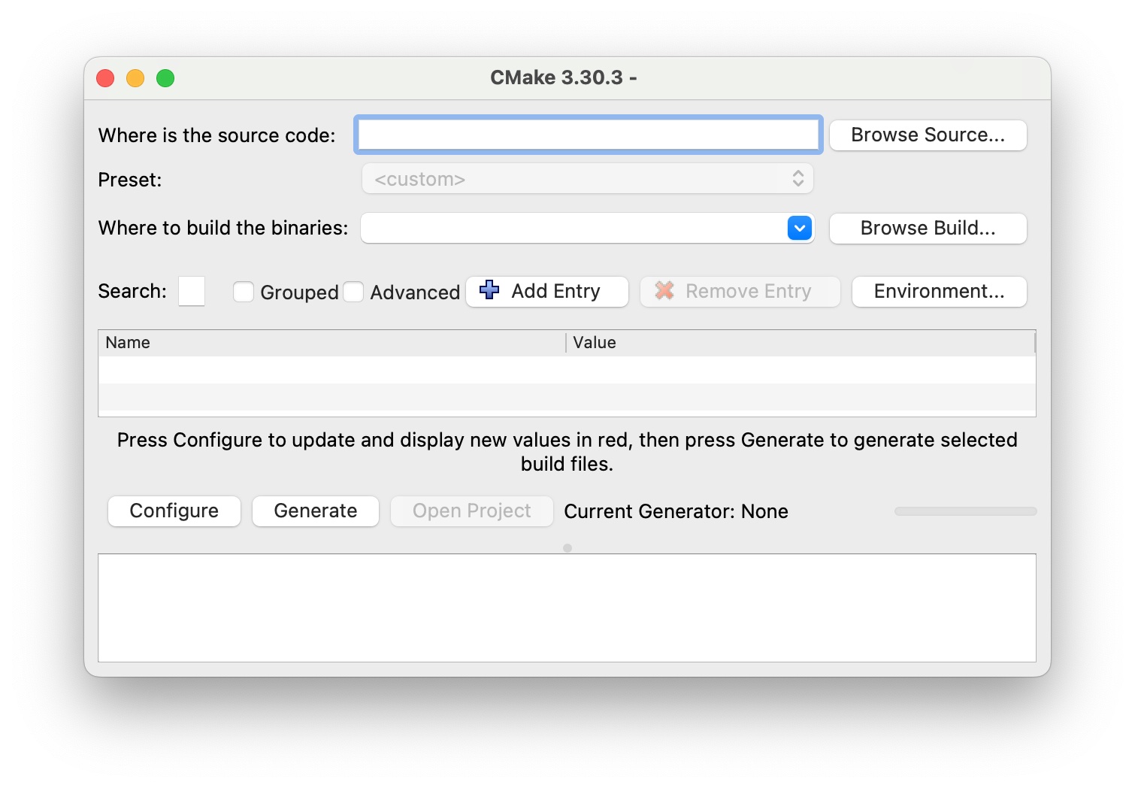The width and height of the screenshot is (1135, 788).
Task: Click the Current Generator: None label
Action: pos(676,511)
